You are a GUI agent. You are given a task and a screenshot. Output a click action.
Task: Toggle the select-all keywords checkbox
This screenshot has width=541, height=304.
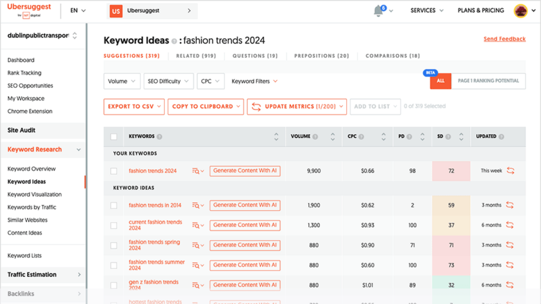coord(113,137)
